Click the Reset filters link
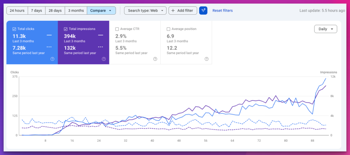 [223, 11]
